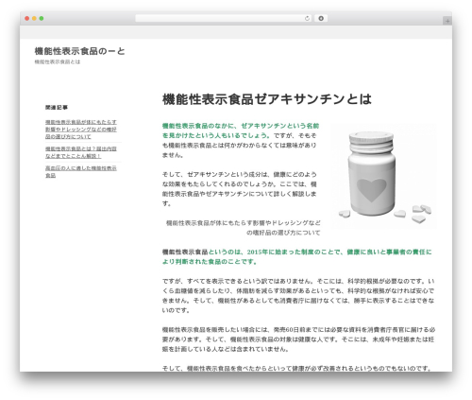
Task: Click the red close window button
Action: pos(27,18)
